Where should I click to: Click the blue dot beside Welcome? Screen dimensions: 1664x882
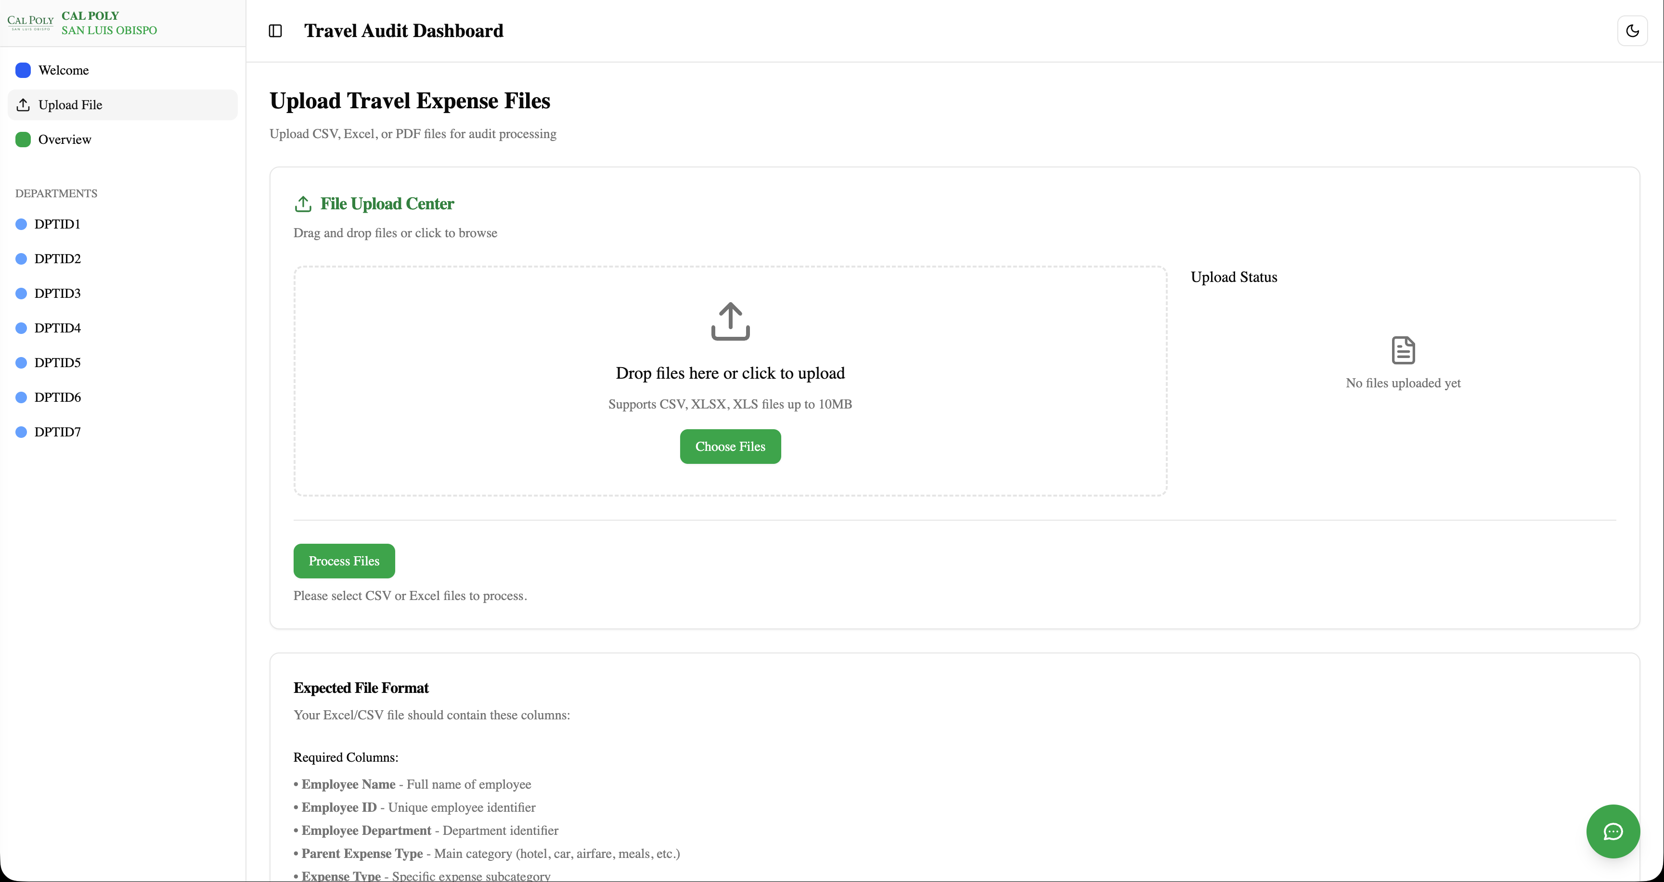(23, 70)
